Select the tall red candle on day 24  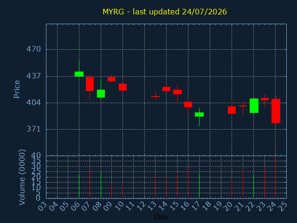point(276,111)
